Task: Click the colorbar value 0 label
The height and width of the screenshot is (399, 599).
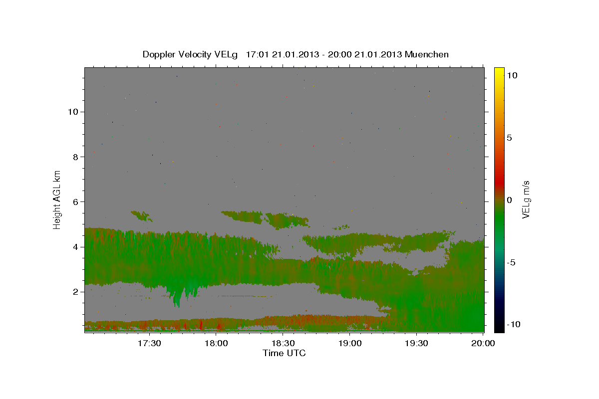Action: pos(509,200)
